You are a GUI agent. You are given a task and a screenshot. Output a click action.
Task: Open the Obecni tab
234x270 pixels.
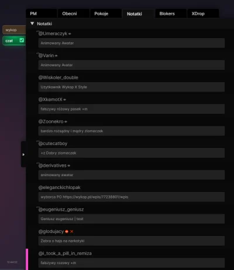point(74,14)
